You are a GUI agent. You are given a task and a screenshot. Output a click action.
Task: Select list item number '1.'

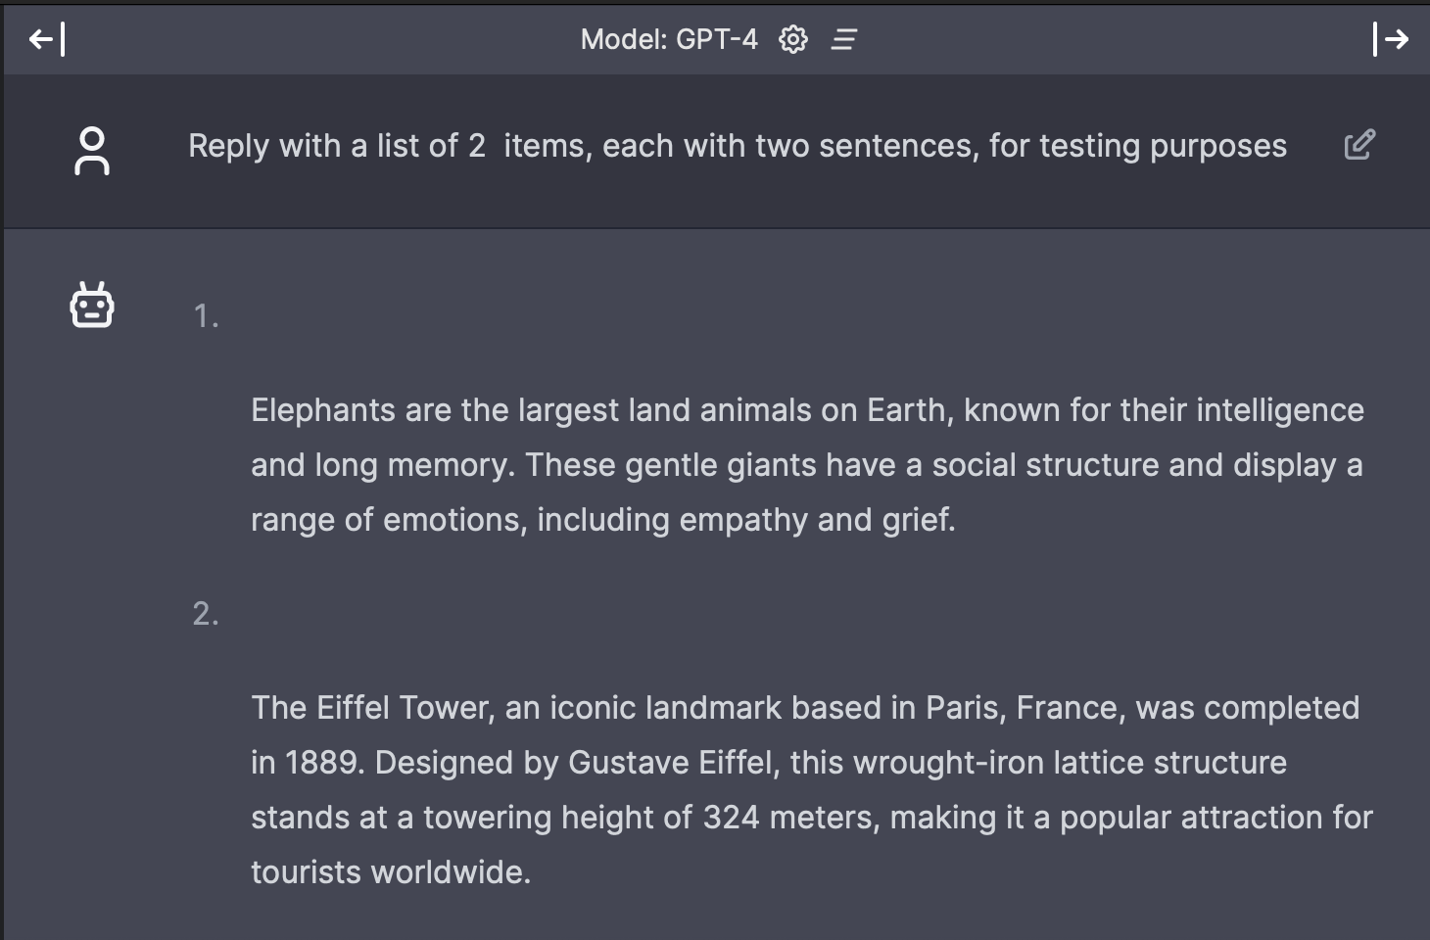coord(205,315)
